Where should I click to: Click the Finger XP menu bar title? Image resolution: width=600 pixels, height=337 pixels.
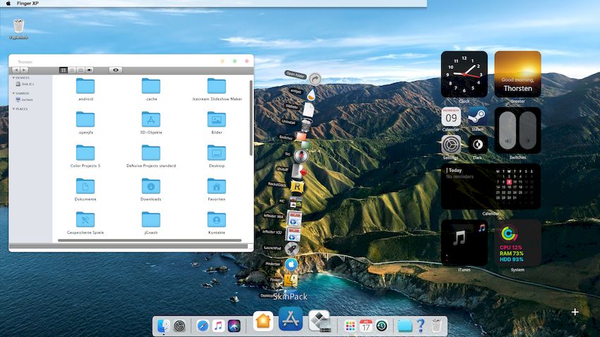pyautogui.click(x=28, y=4)
